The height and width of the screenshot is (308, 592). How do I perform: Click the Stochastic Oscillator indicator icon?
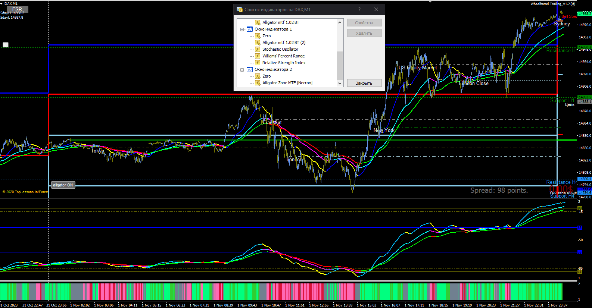coord(258,49)
